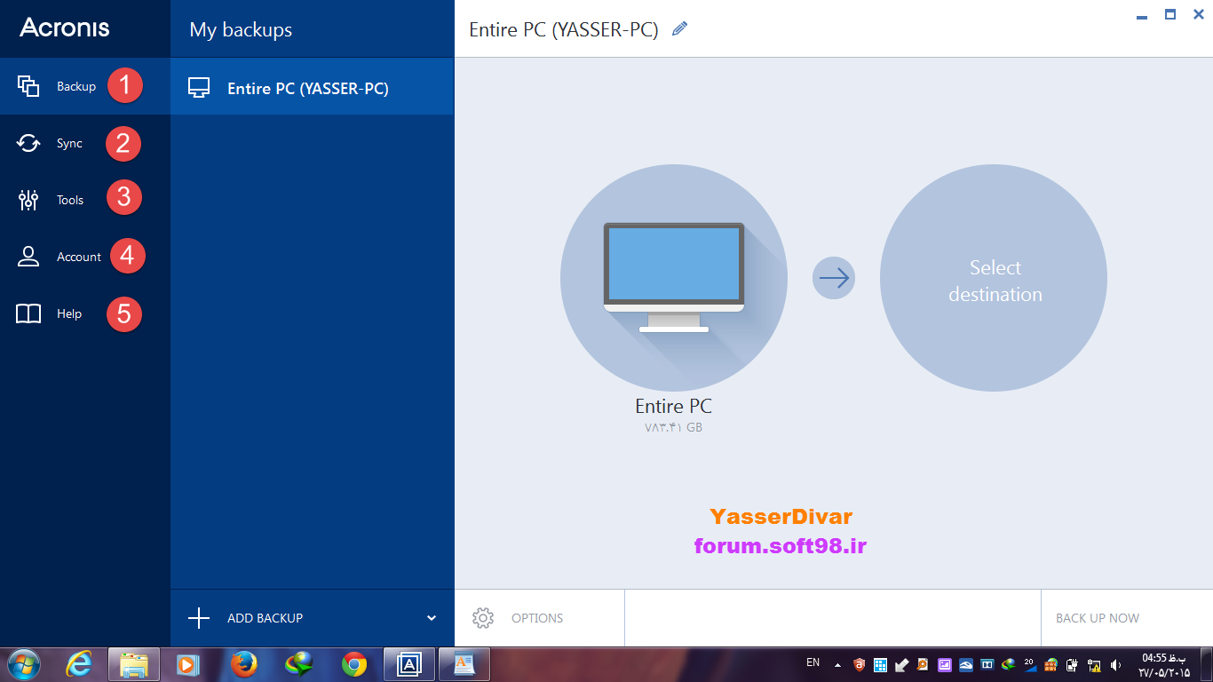1213x682 pixels.
Task: Click the My backups header
Action: pyautogui.click(x=241, y=29)
